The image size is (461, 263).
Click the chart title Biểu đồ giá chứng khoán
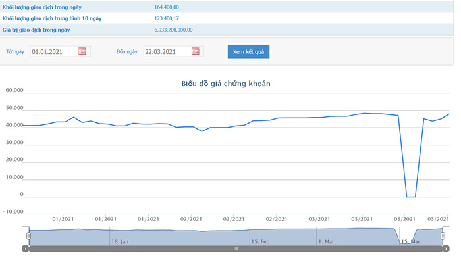point(226,84)
